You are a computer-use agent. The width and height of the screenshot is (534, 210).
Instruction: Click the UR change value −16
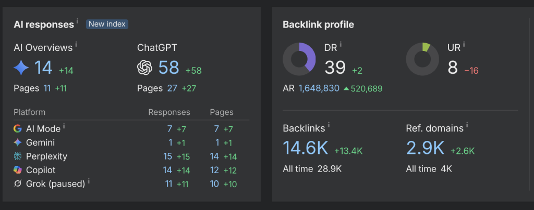point(471,71)
